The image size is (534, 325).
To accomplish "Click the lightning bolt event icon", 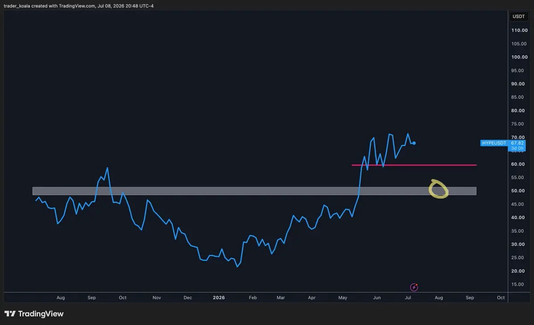I will coord(414,287).
